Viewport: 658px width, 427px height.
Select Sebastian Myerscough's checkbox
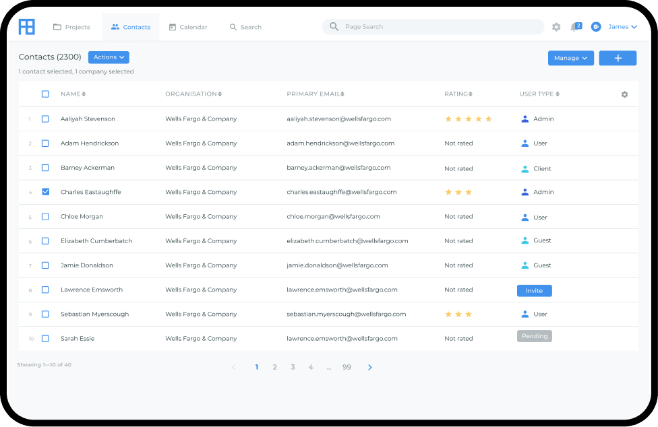point(45,314)
